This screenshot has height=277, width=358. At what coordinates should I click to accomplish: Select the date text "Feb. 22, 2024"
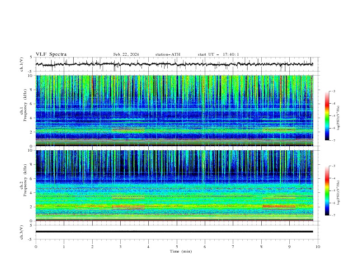(126, 54)
